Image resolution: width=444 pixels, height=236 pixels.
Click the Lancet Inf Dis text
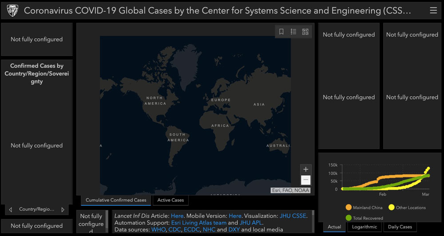[x=132, y=216]
